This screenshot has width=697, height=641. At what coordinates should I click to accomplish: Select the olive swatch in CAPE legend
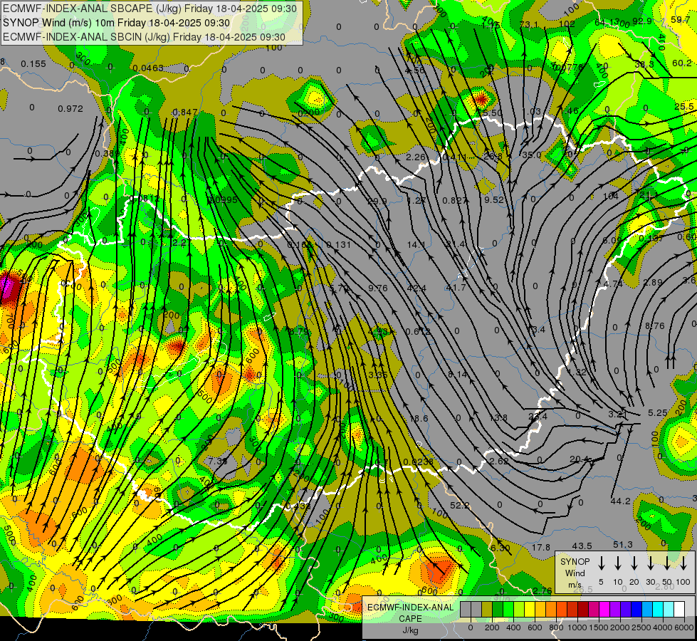point(487,610)
